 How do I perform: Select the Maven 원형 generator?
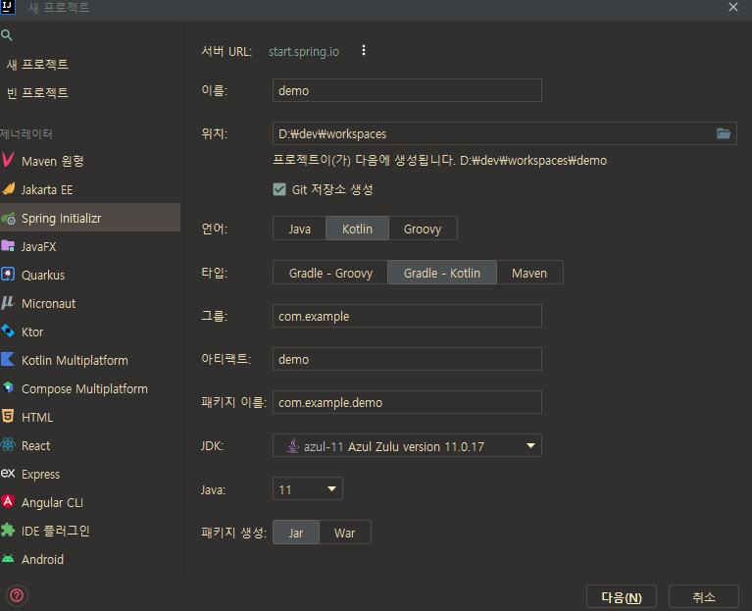(x=90, y=161)
